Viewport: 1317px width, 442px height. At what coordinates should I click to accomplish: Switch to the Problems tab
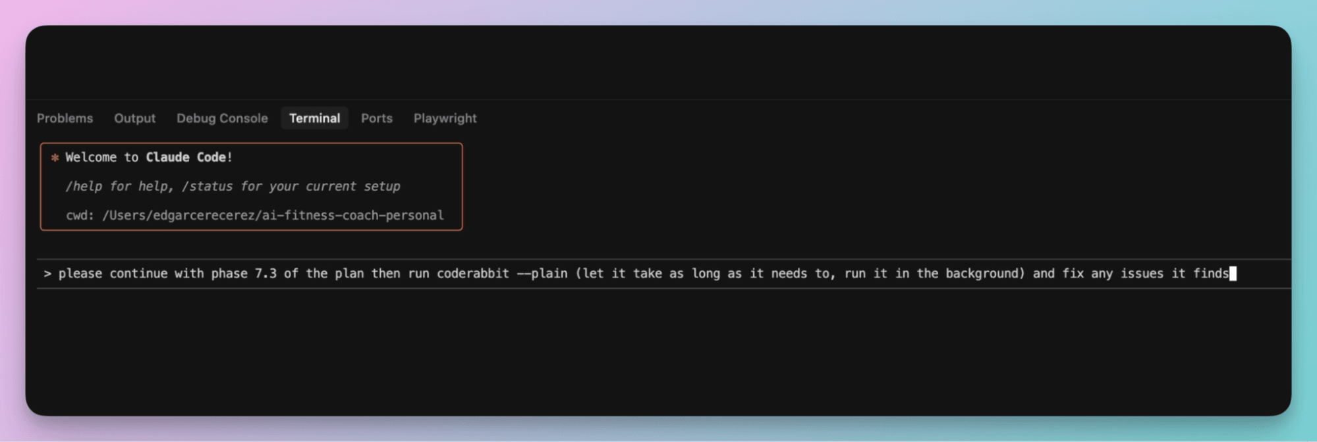65,118
